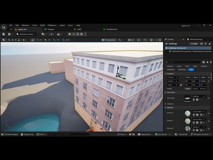Click the viewport layout grid icon
Image resolution: width=213 pixels, height=160 pixels.
(x=160, y=40)
